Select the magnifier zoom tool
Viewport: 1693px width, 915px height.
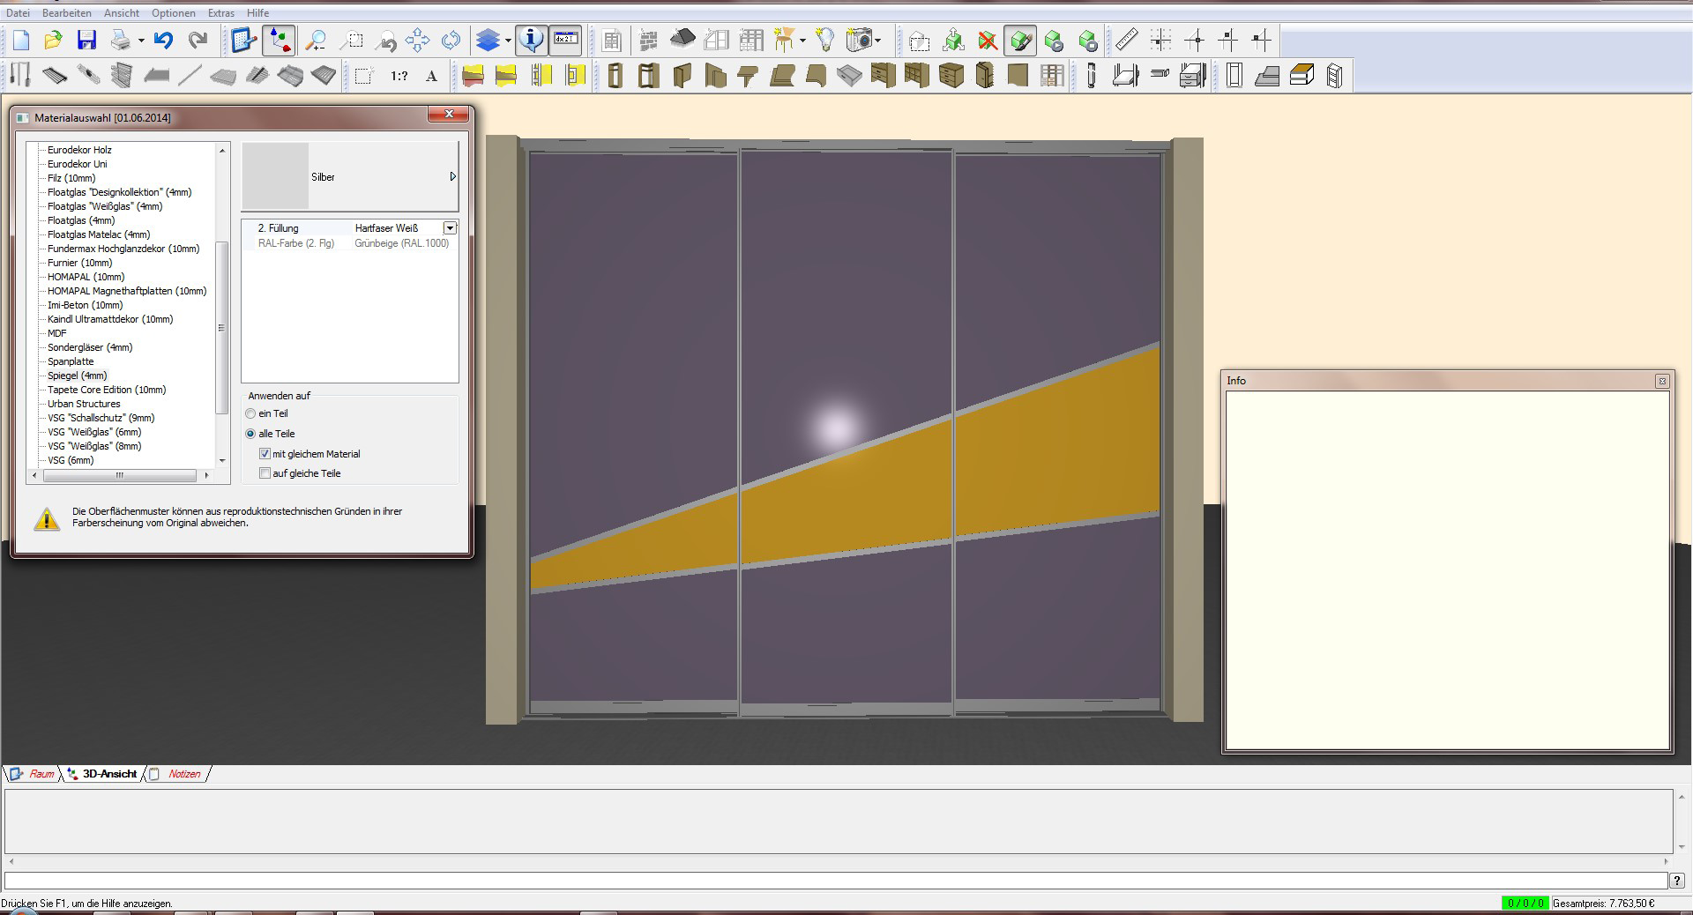coord(315,41)
